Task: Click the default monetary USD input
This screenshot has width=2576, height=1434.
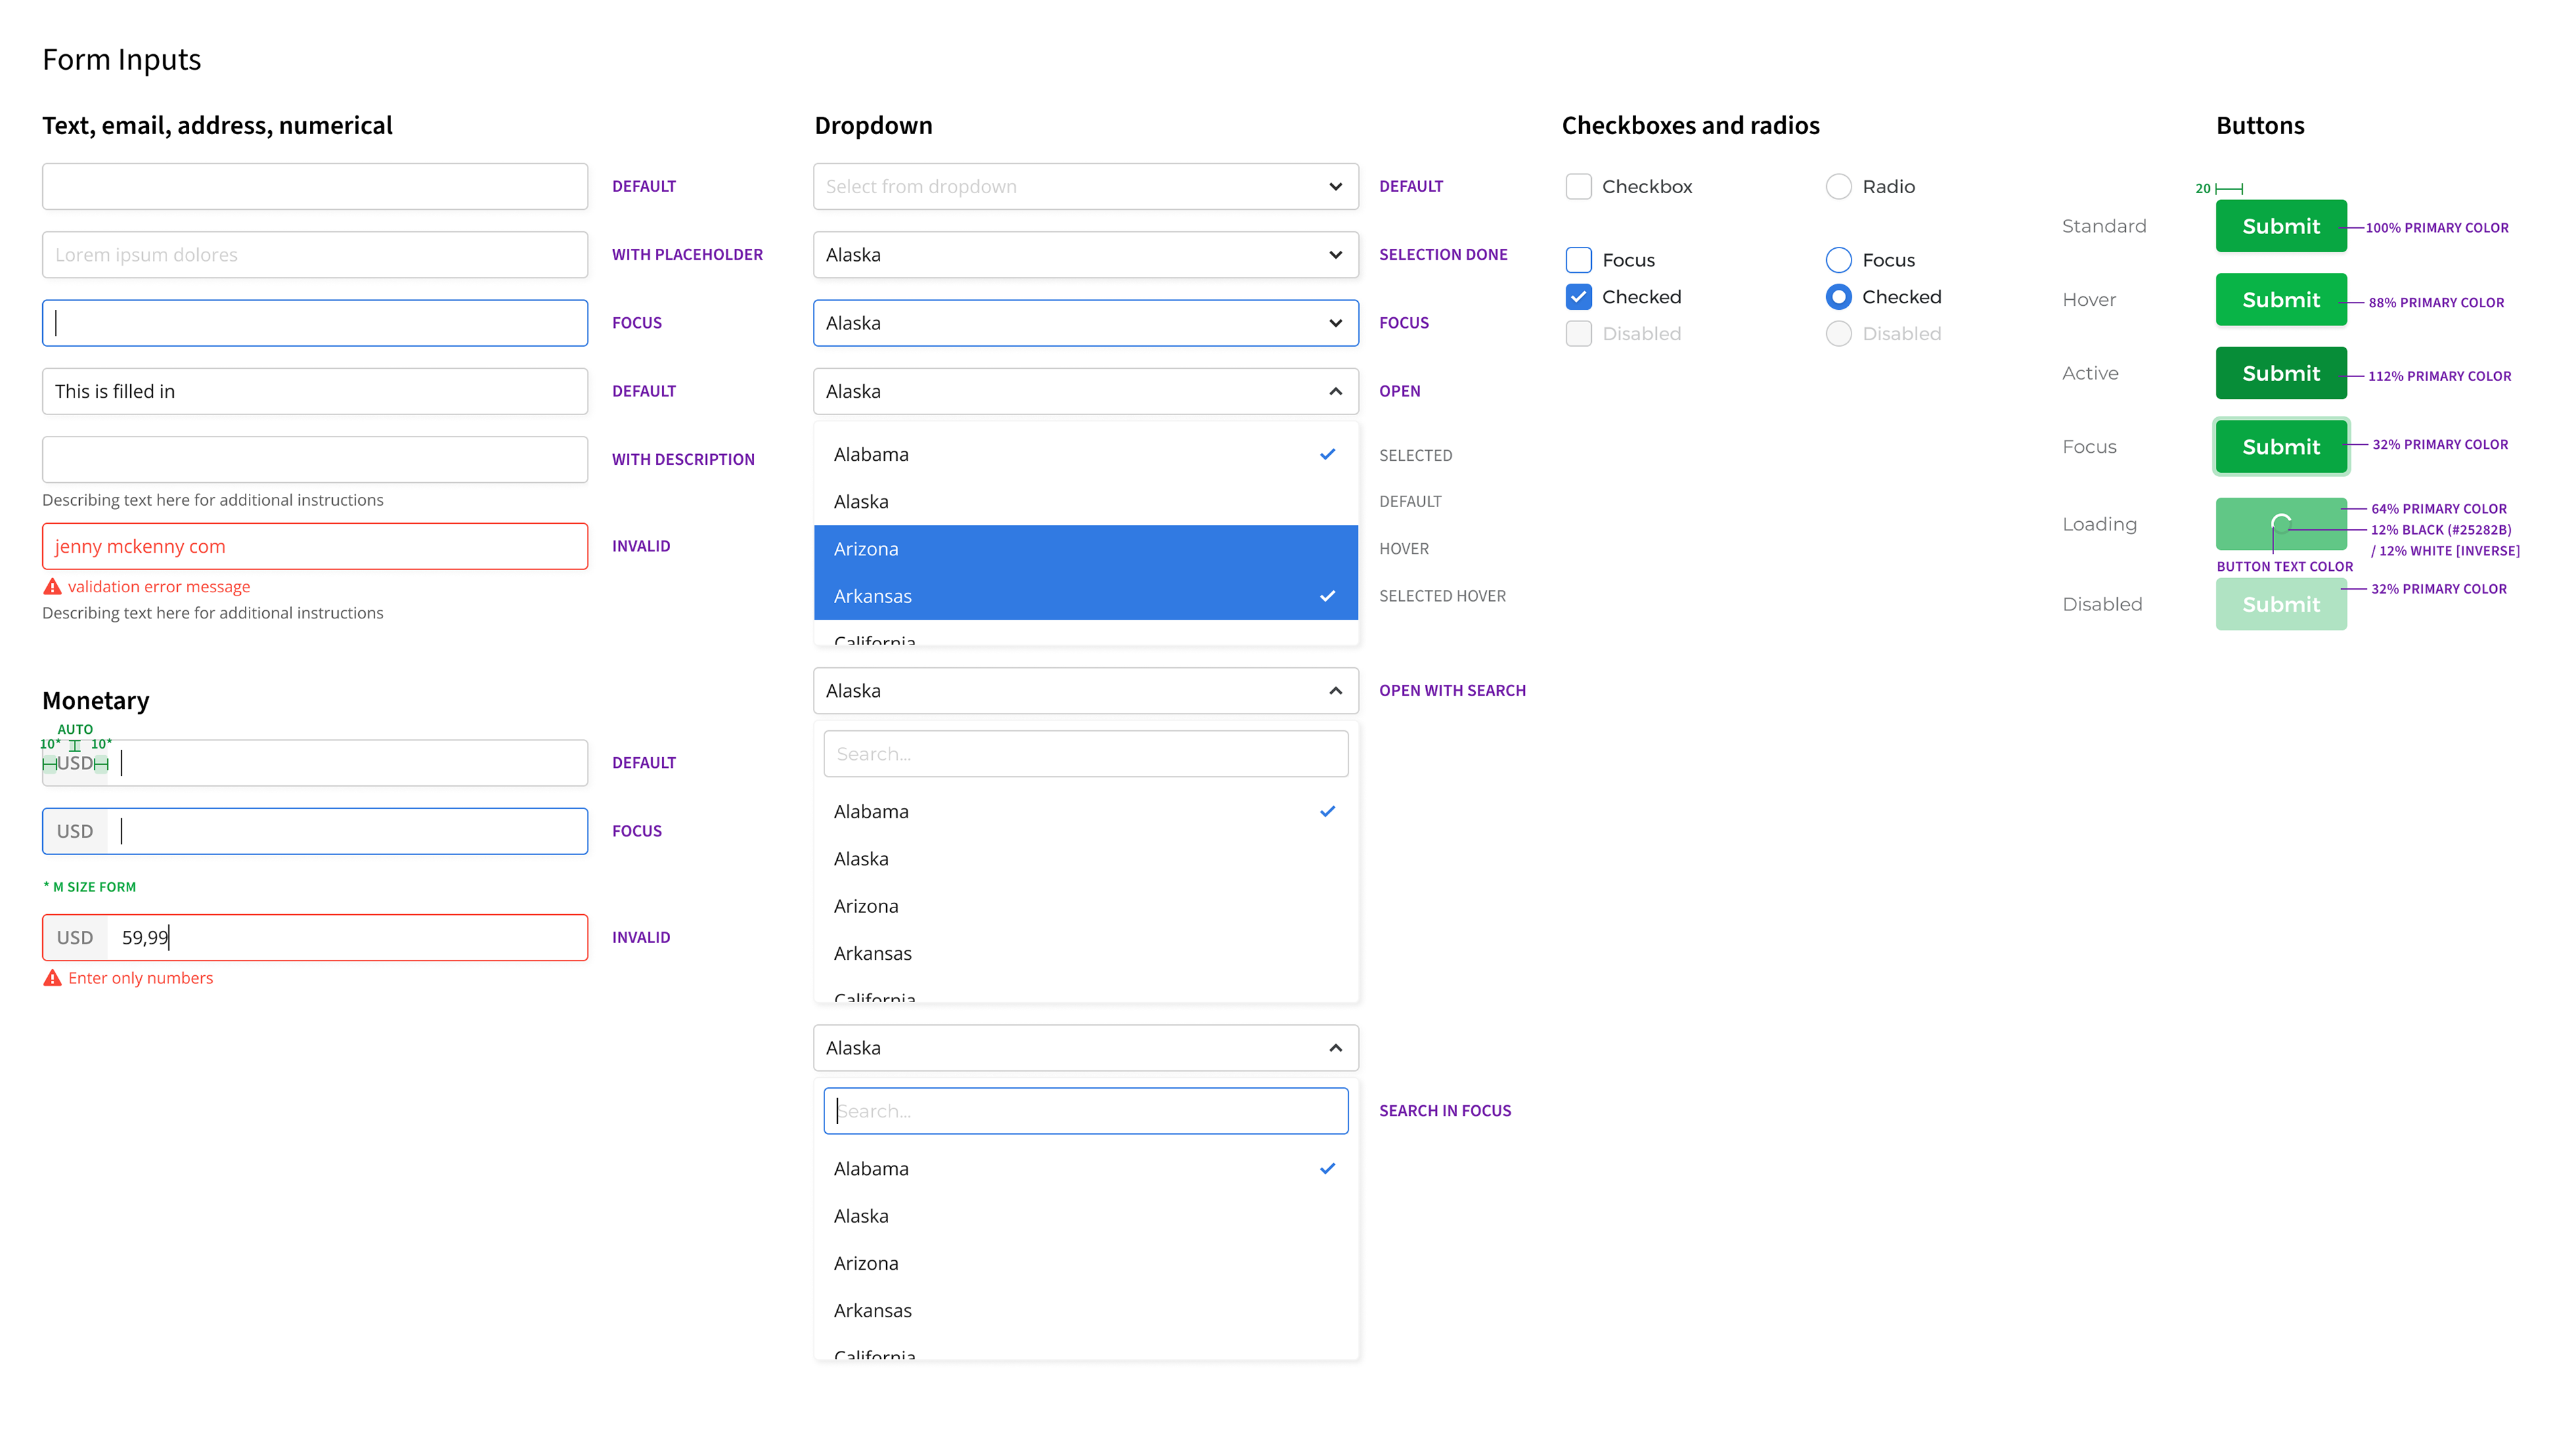Action: tap(315, 763)
